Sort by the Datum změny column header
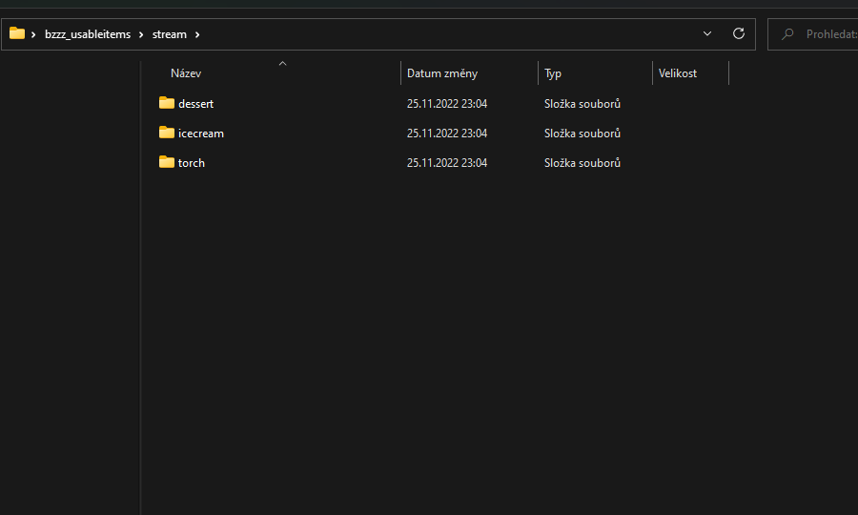Image resolution: width=858 pixels, height=515 pixels. tap(442, 73)
